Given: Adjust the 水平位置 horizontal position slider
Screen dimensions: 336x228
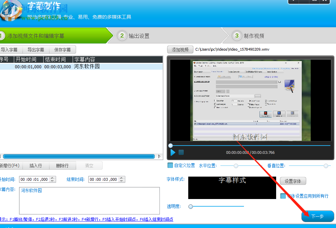Looking at the screenshot, I should pyautogui.click(x=236, y=166).
